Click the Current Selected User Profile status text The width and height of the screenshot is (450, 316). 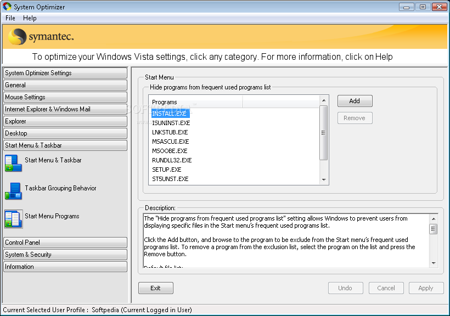tap(98, 310)
